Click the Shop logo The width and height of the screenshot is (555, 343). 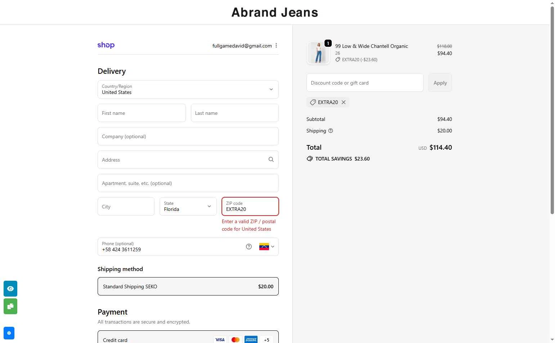click(x=106, y=45)
